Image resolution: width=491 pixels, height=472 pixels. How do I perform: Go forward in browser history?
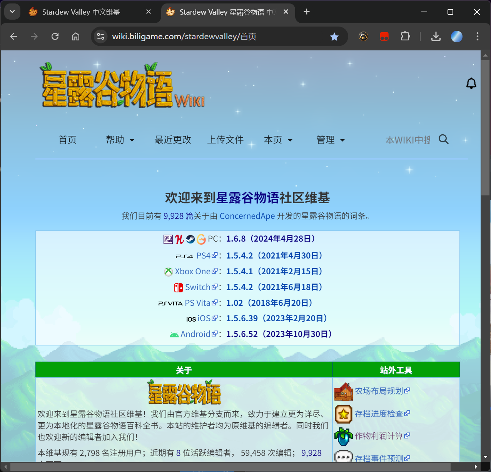[34, 37]
